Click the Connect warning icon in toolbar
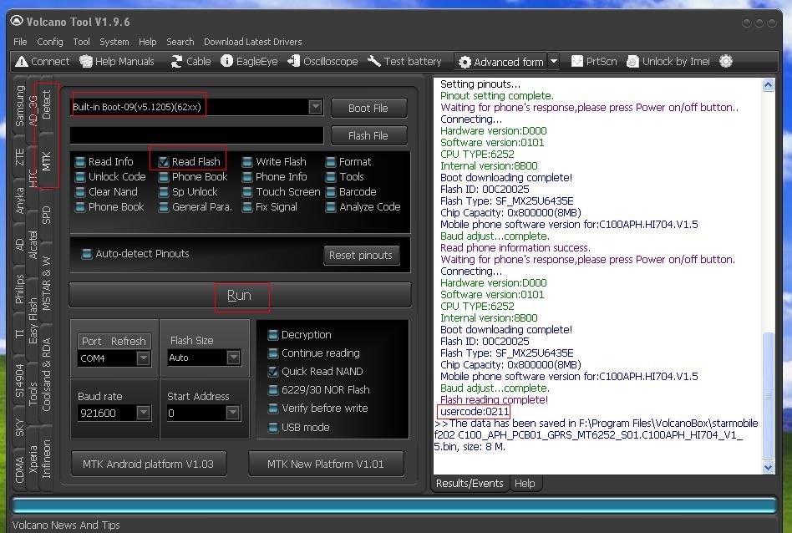 coord(22,62)
